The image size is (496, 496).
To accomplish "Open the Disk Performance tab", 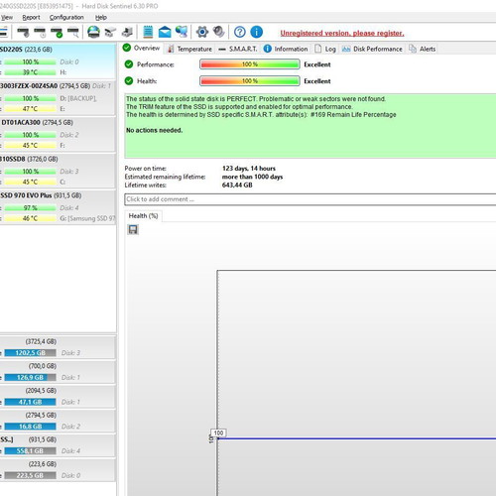I will tap(372, 49).
